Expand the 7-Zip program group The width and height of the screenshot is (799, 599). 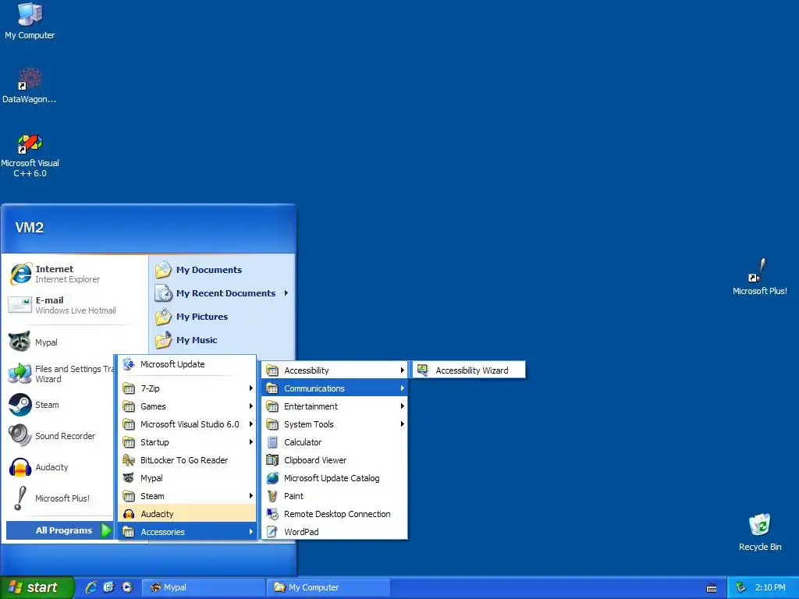point(187,388)
